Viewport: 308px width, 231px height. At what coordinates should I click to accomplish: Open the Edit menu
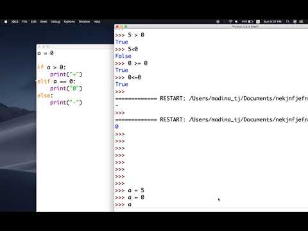[x=33, y=22]
